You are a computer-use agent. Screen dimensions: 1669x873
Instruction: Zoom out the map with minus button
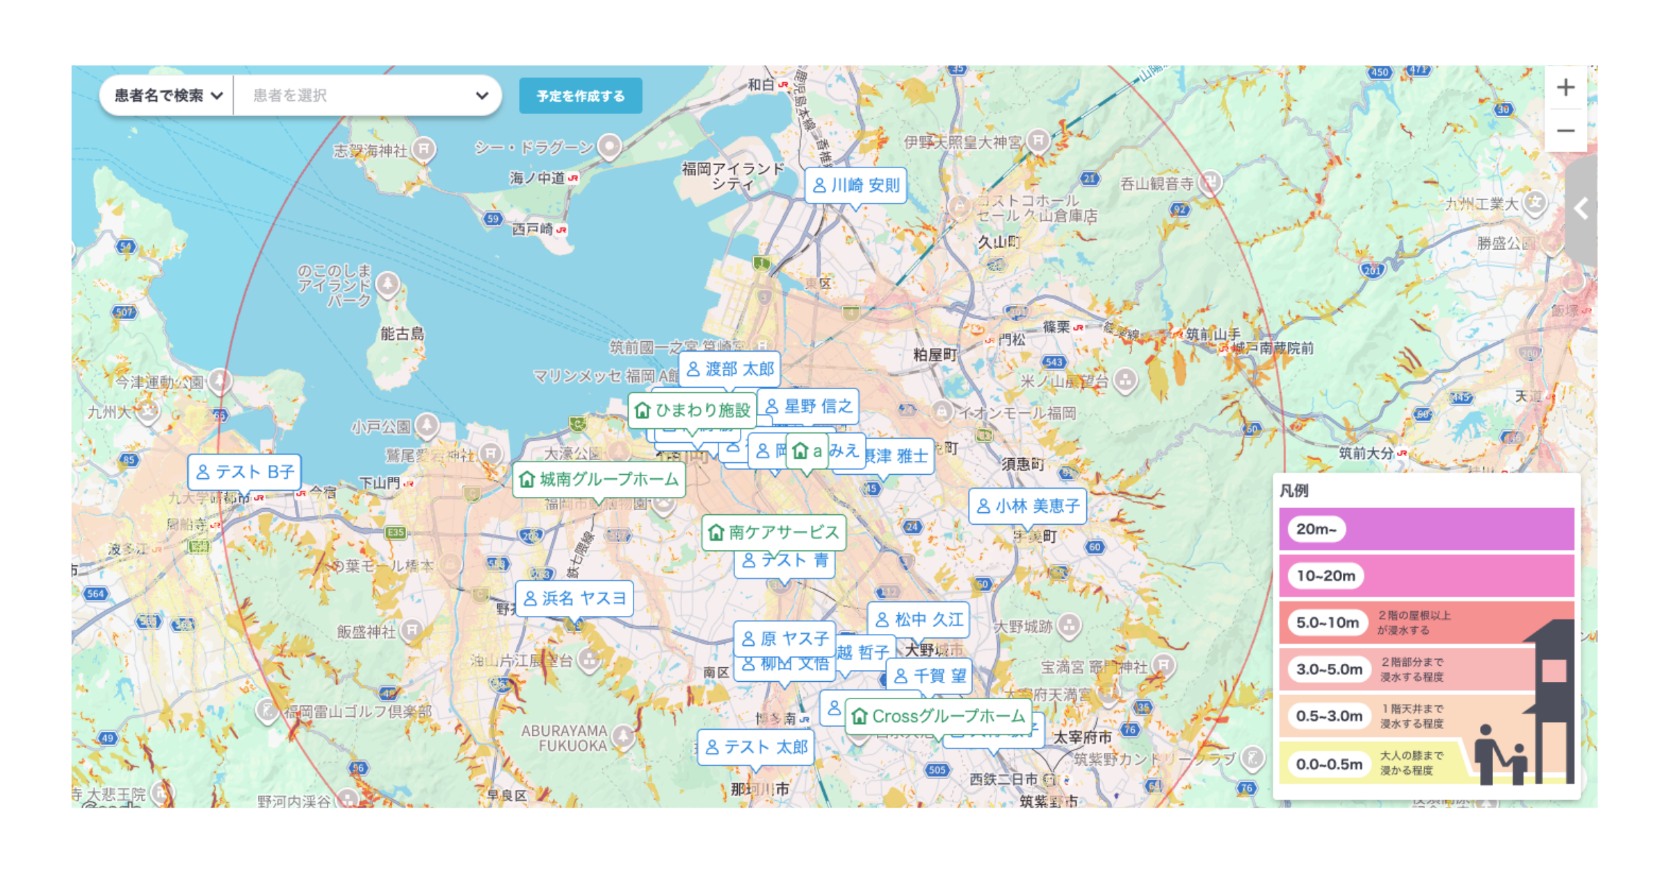tap(1565, 131)
